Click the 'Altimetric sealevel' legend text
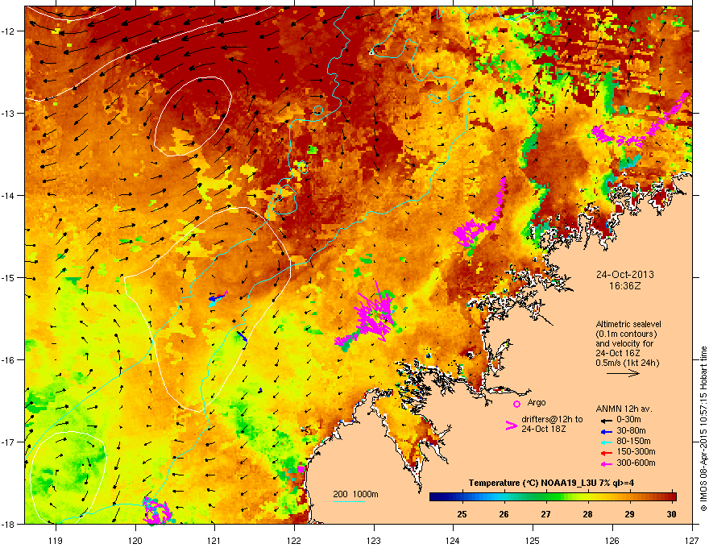Viewport: 709px width, 548px height. pos(628,324)
